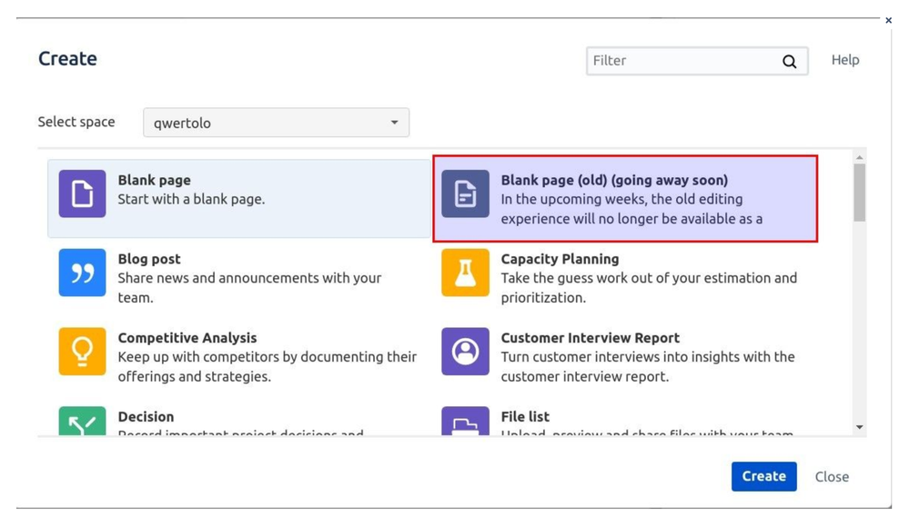
Task: Select "Blank page (old) (going away soon)" title
Action: tap(614, 180)
